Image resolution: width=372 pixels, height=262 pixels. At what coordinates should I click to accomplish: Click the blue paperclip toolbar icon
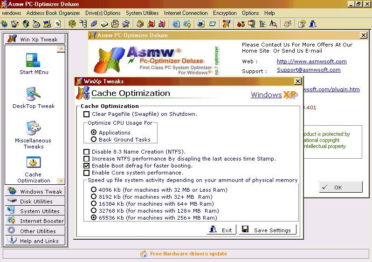94,24
